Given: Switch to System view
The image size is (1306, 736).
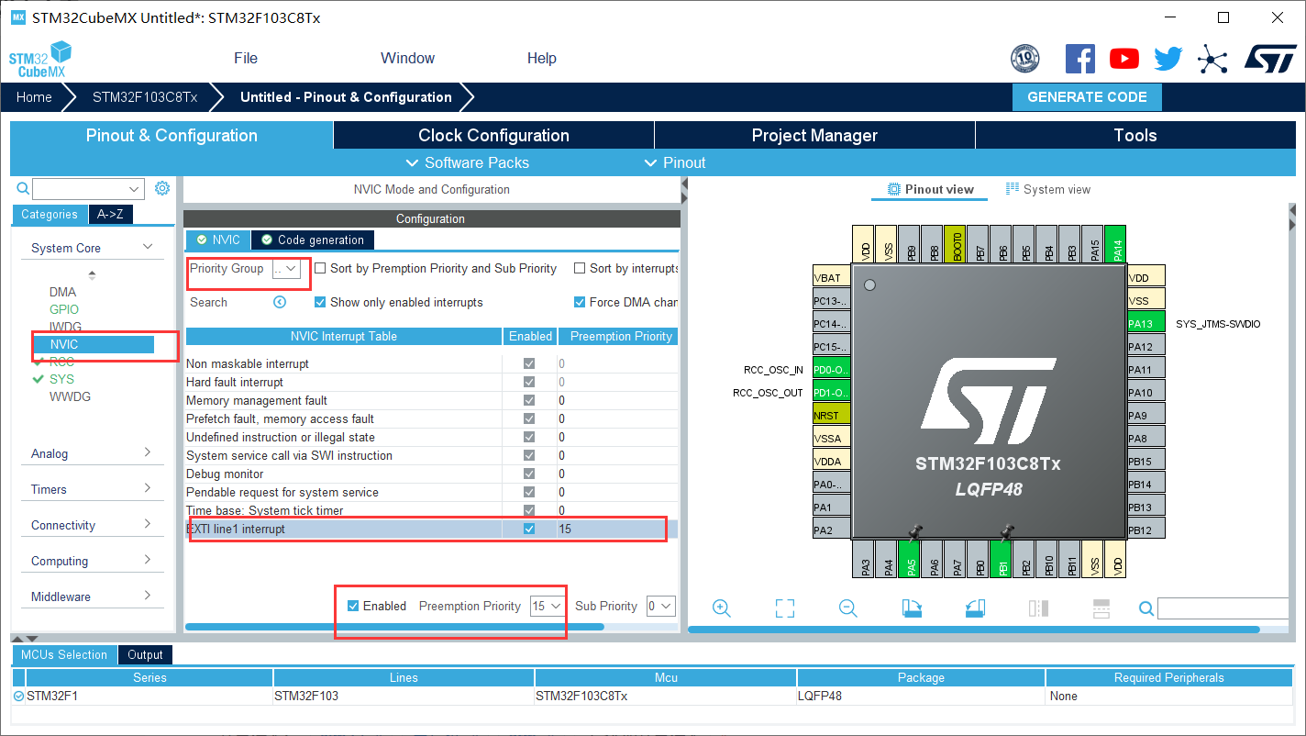Looking at the screenshot, I should coord(1048,189).
